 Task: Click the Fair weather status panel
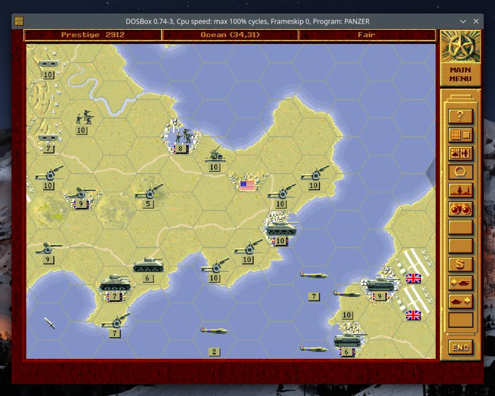[x=366, y=35]
